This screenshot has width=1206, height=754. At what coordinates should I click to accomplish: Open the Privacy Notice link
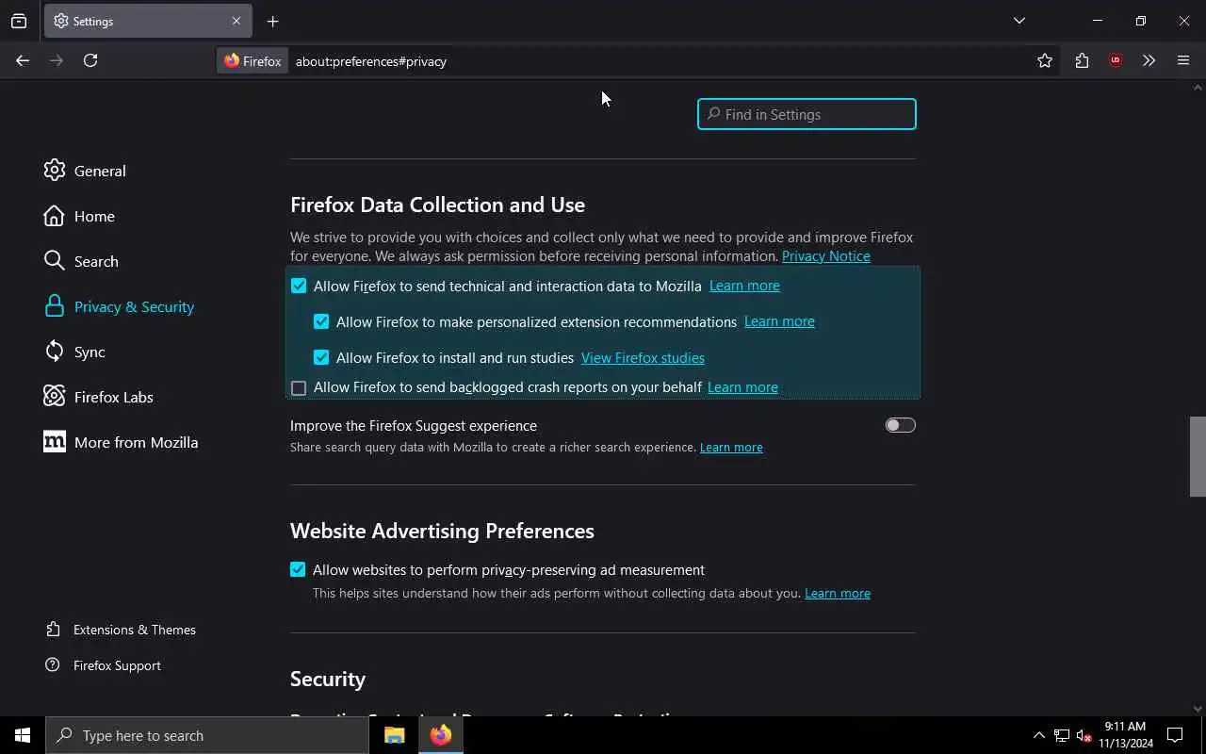(825, 256)
